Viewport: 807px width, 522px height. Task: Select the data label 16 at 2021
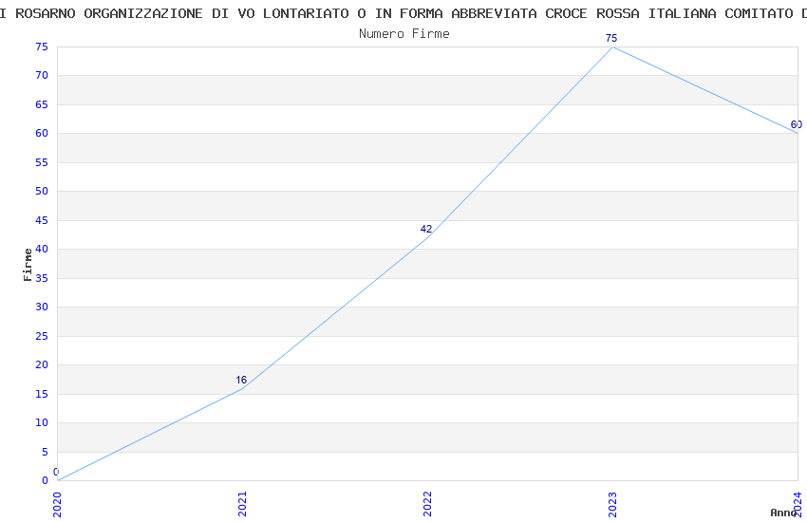(x=241, y=380)
